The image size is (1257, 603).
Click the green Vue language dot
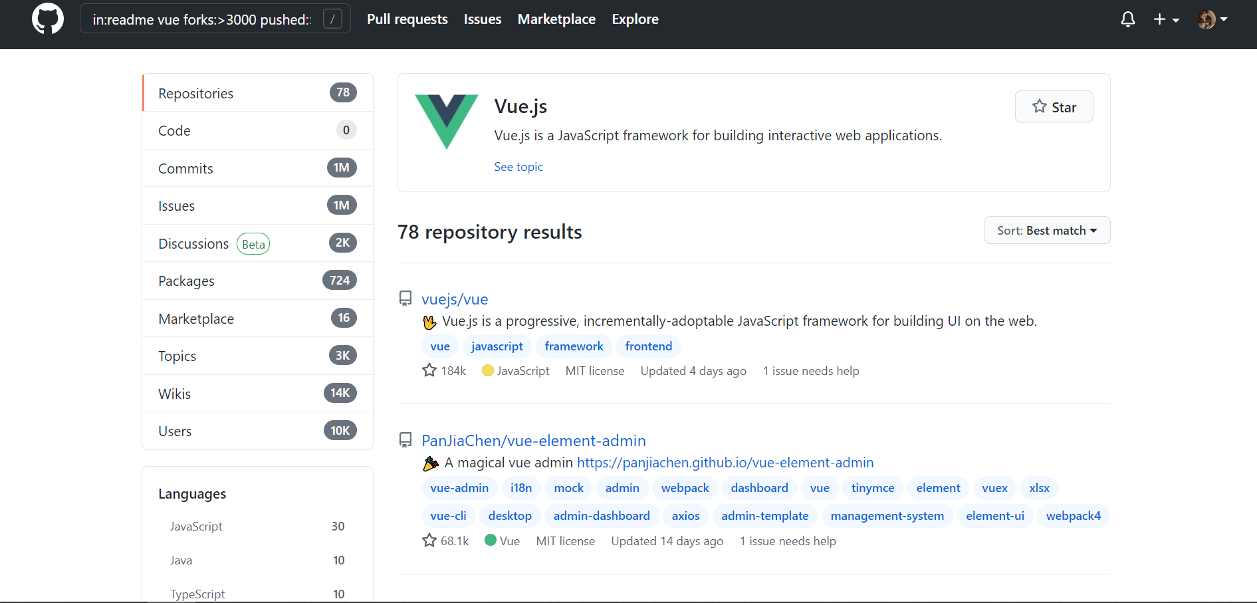[x=491, y=540]
